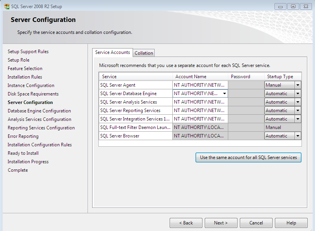Click Reporting Services account name cell

tap(200, 110)
